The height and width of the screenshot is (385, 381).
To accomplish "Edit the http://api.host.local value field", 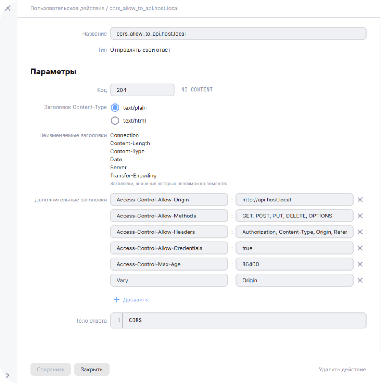I will tap(294, 200).
